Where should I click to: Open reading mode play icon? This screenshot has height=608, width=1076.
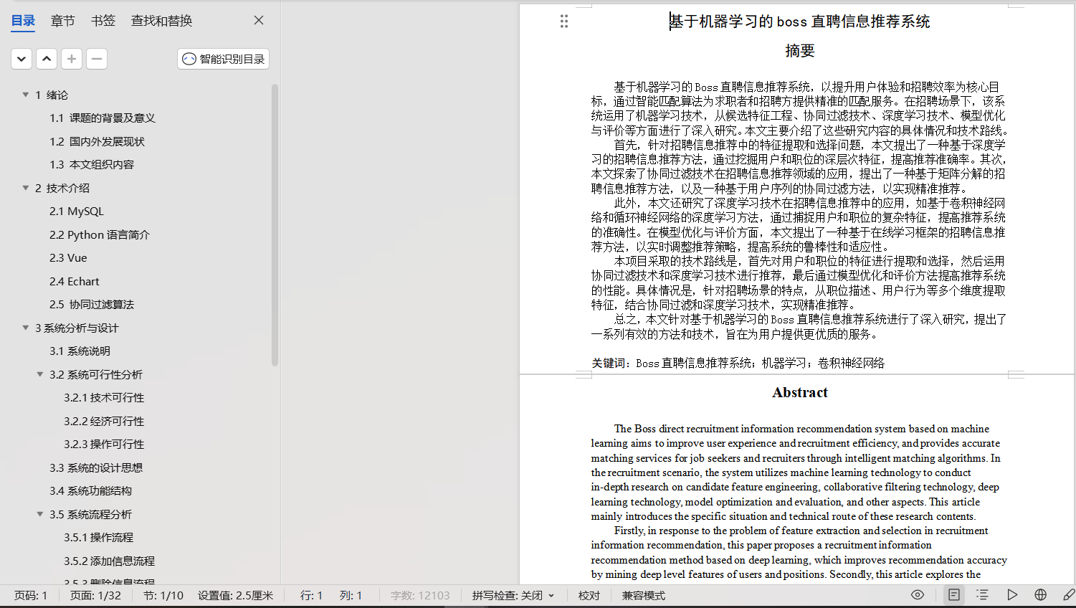pos(1012,595)
